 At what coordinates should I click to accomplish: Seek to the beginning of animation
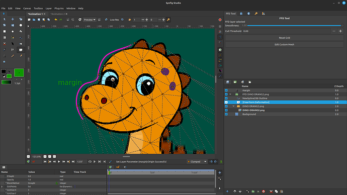click(45, 162)
